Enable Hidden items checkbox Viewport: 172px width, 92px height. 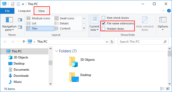(103, 29)
